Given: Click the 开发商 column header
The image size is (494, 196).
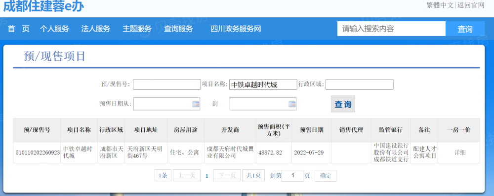Looking at the screenshot, I should click(x=230, y=130).
